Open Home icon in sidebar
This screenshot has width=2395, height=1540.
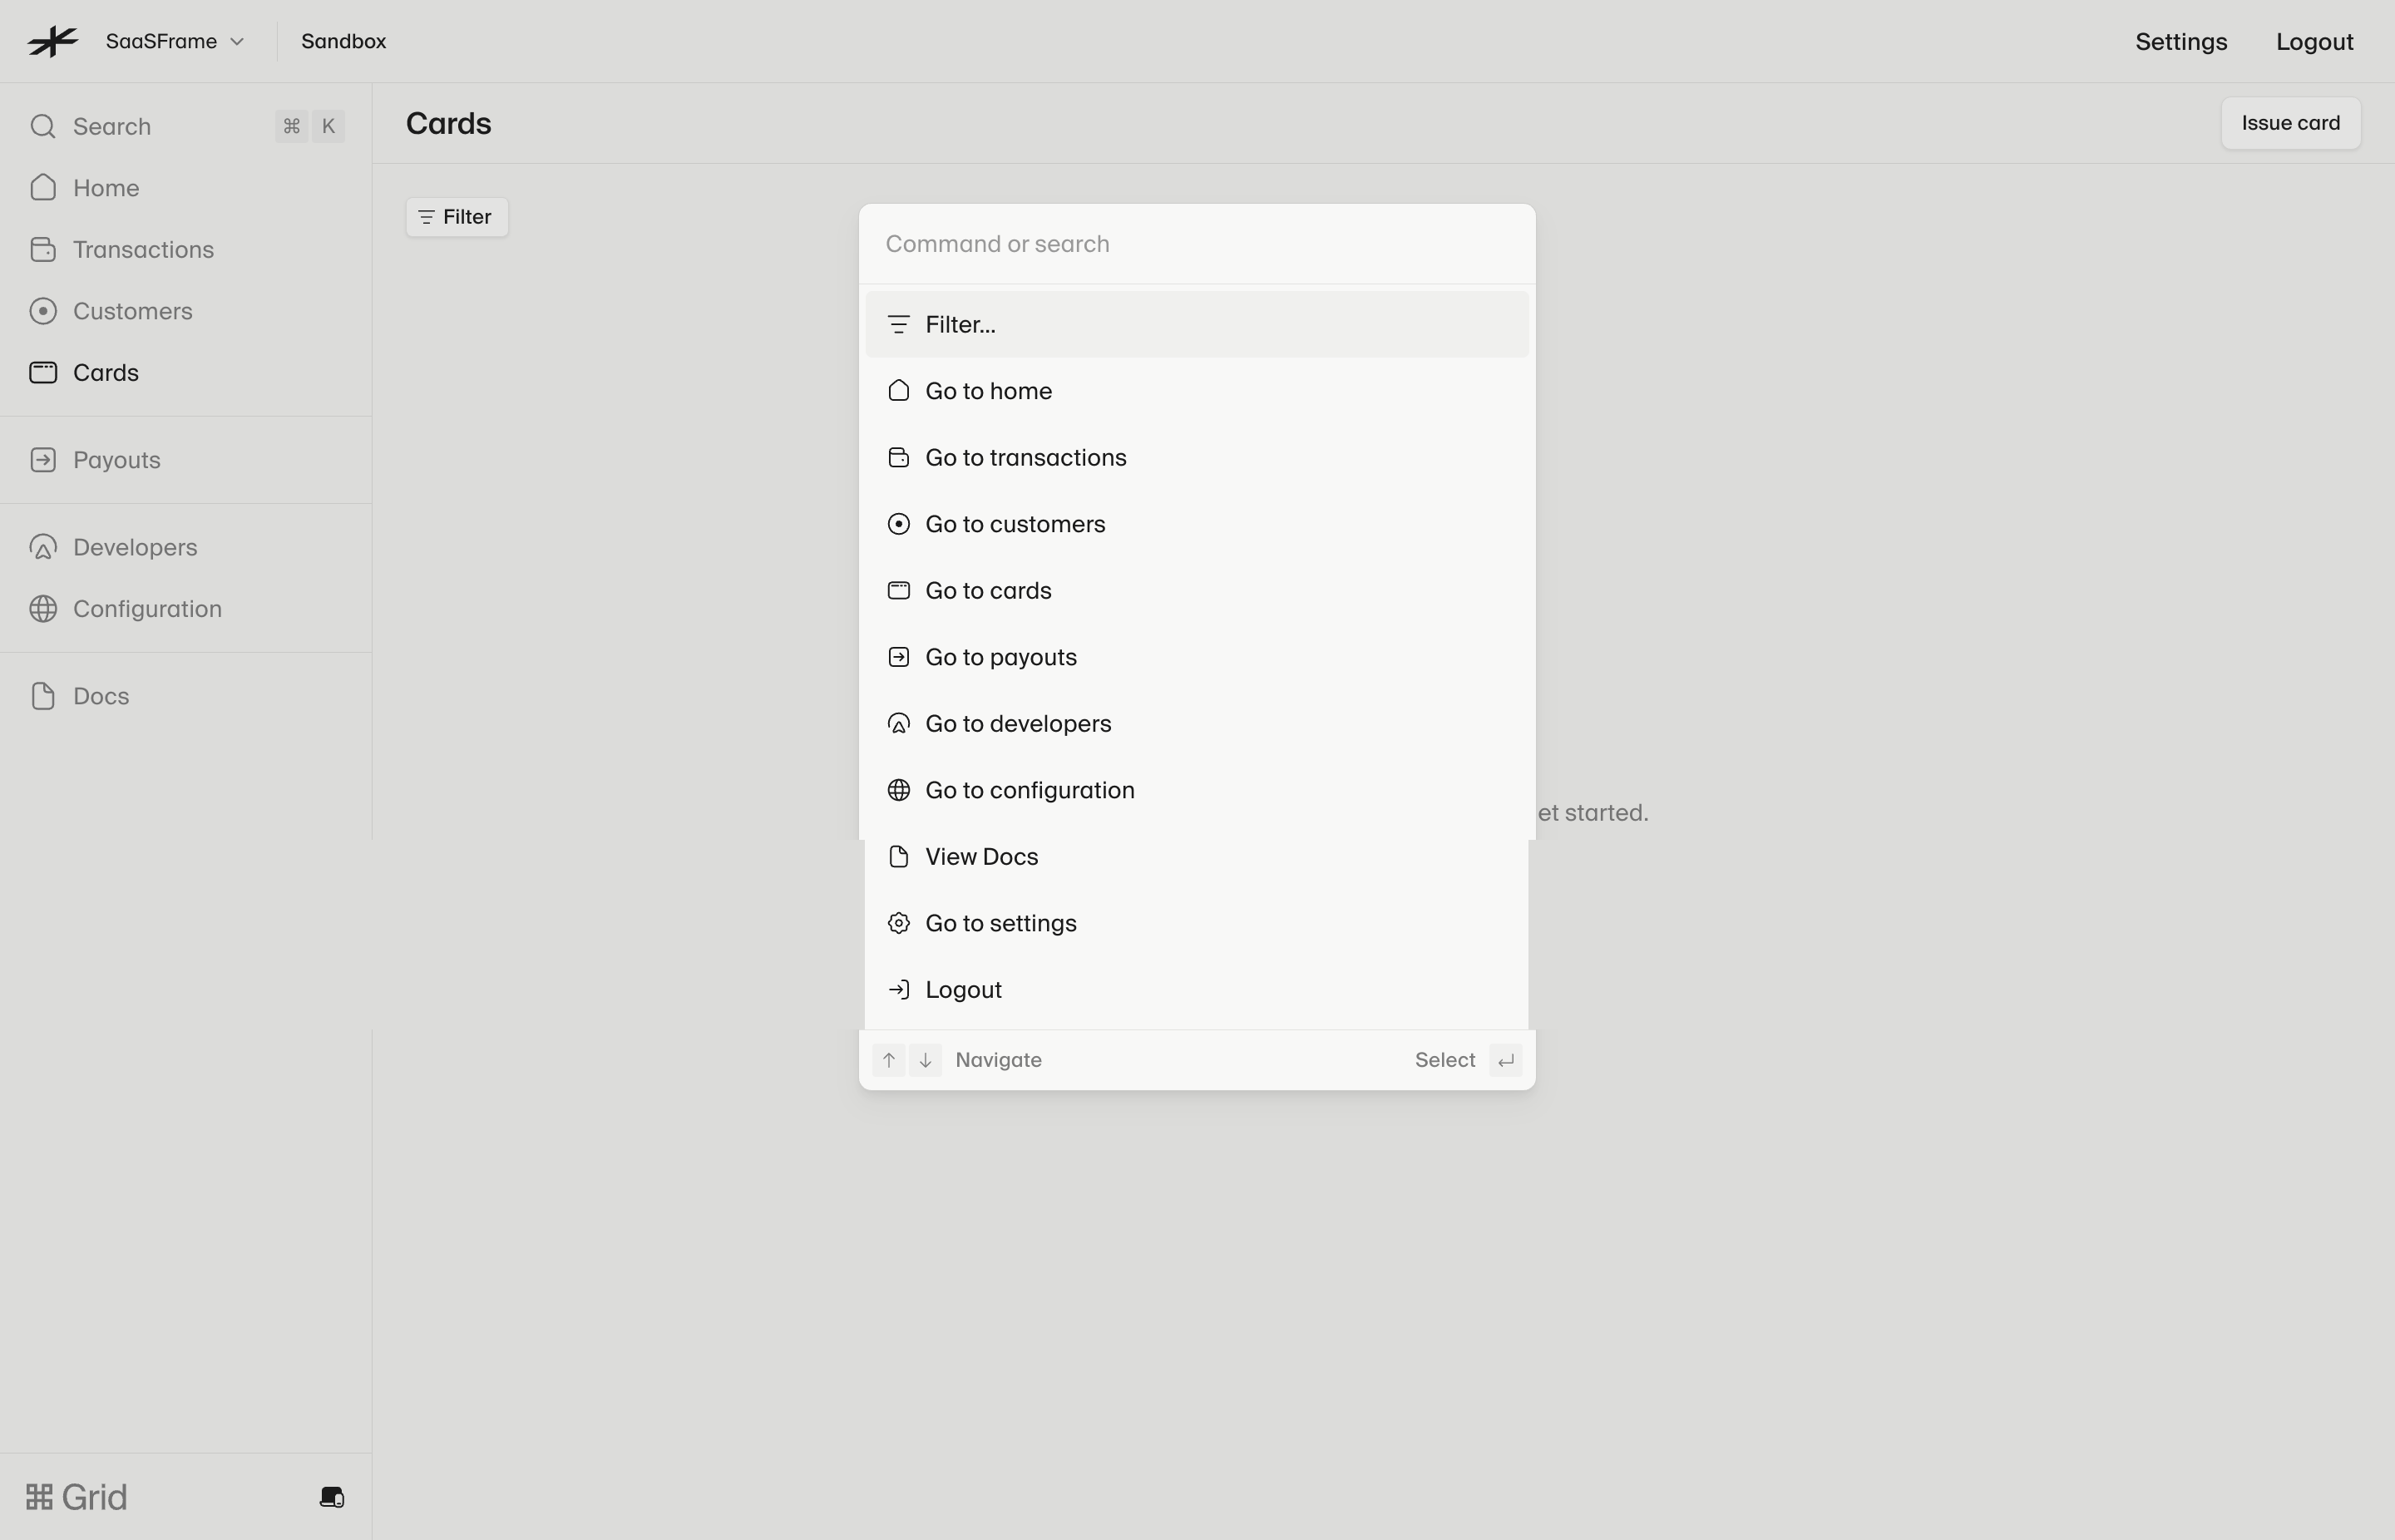point(43,187)
